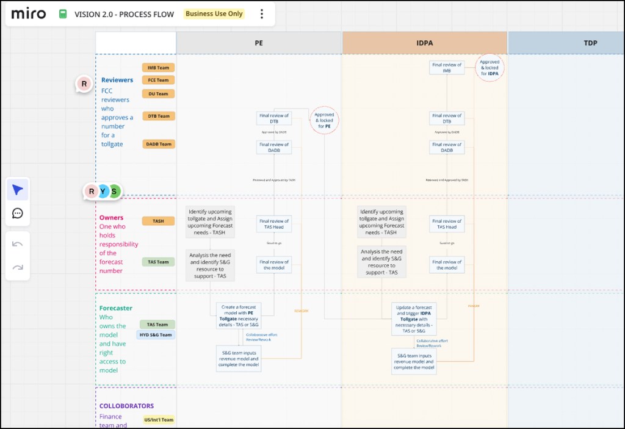625x429 pixels.
Task: Click the Business Use Only label
Action: [214, 13]
